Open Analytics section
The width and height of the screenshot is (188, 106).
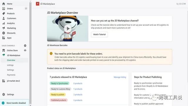[11, 23]
